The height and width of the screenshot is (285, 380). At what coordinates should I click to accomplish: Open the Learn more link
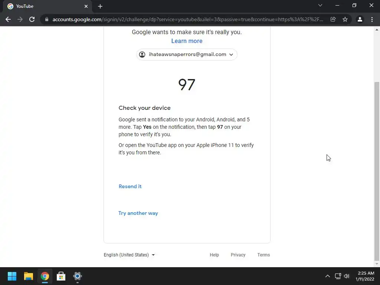pos(187,41)
